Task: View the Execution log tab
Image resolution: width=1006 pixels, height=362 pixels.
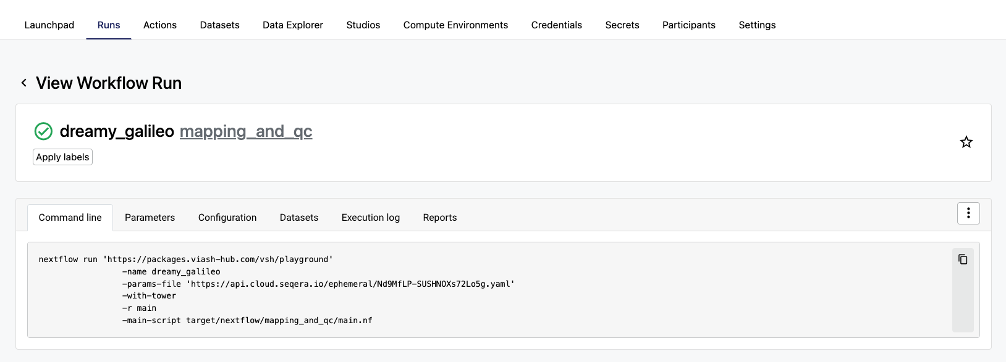Action: (x=371, y=218)
